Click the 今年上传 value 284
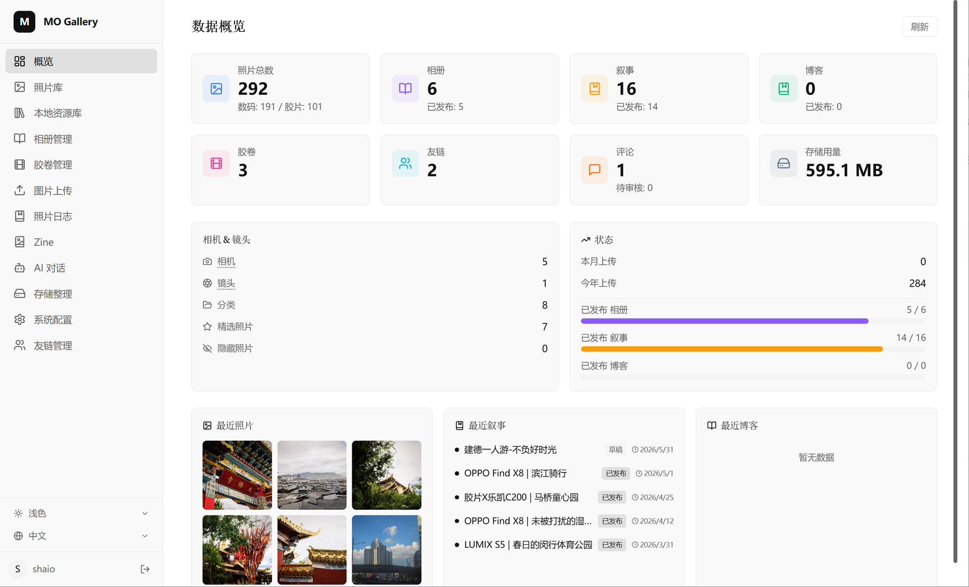The height and width of the screenshot is (587, 969). coord(918,283)
